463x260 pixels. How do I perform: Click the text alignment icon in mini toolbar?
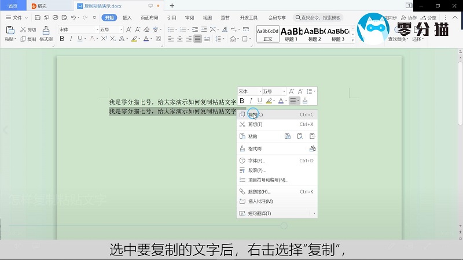point(293,101)
